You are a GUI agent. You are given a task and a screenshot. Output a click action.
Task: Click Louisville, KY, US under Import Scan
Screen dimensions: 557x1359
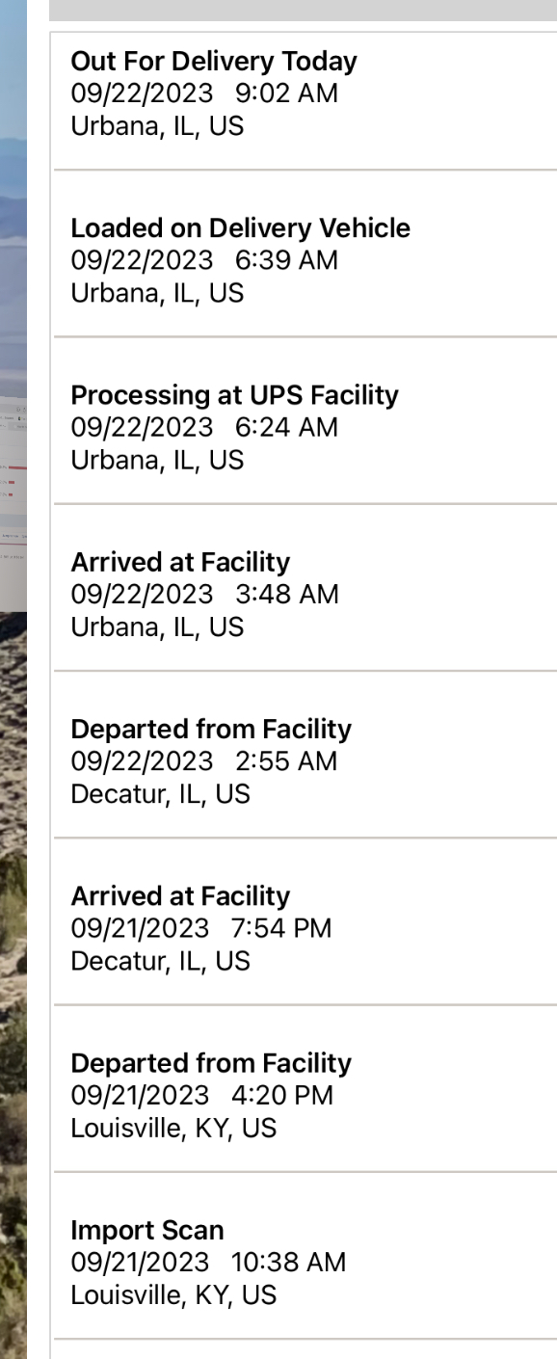(173, 1294)
